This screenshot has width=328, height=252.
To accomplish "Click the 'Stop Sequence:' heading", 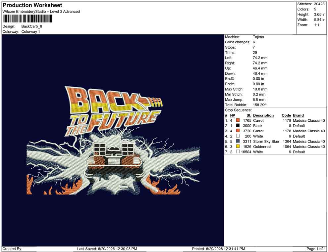I will pos(239,110).
